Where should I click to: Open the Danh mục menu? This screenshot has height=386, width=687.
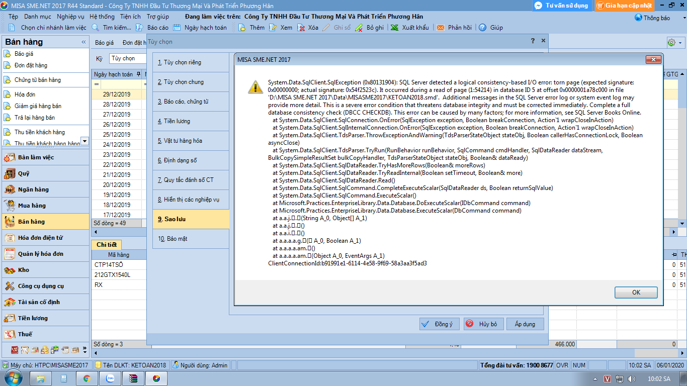tap(37, 17)
